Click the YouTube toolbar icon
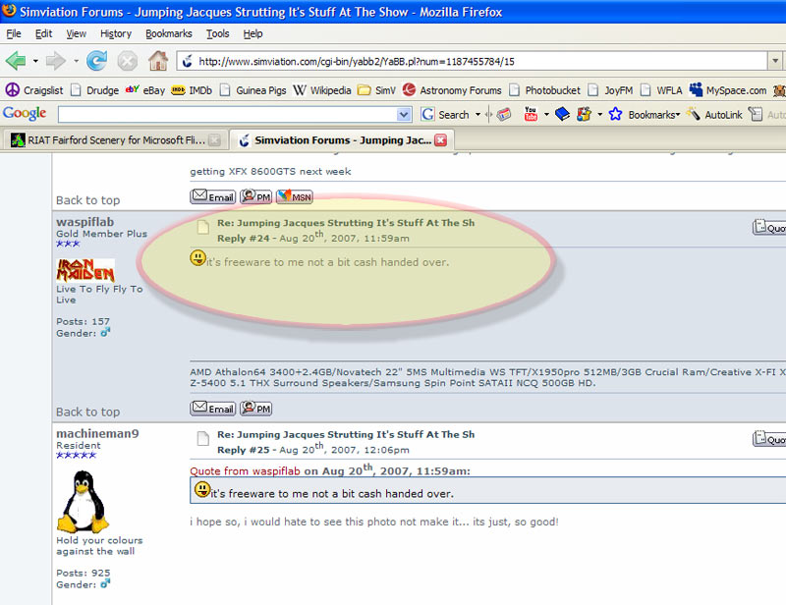This screenshot has width=786, height=605. (531, 114)
